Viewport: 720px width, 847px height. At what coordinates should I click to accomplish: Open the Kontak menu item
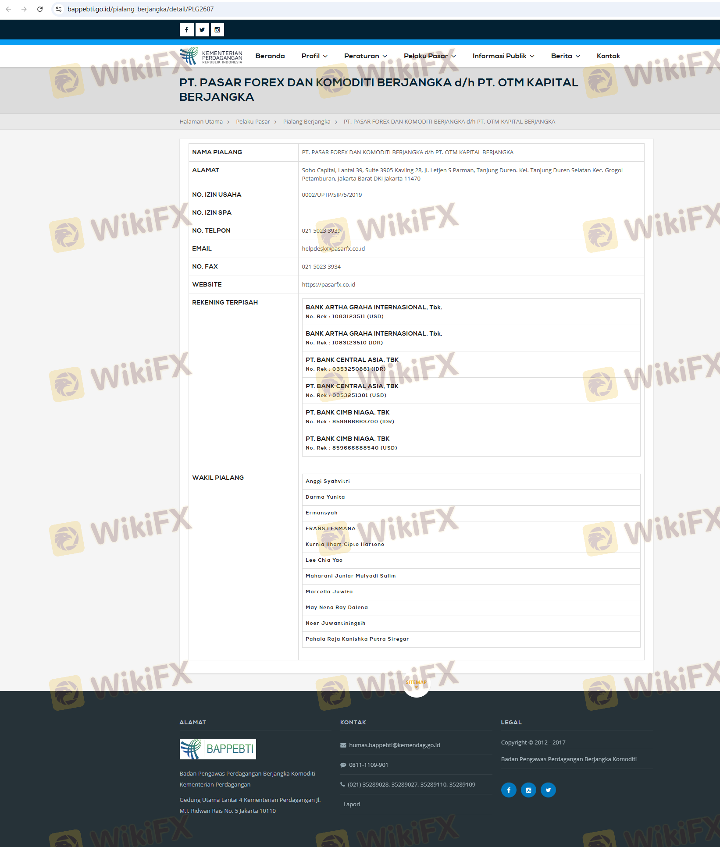(x=608, y=56)
